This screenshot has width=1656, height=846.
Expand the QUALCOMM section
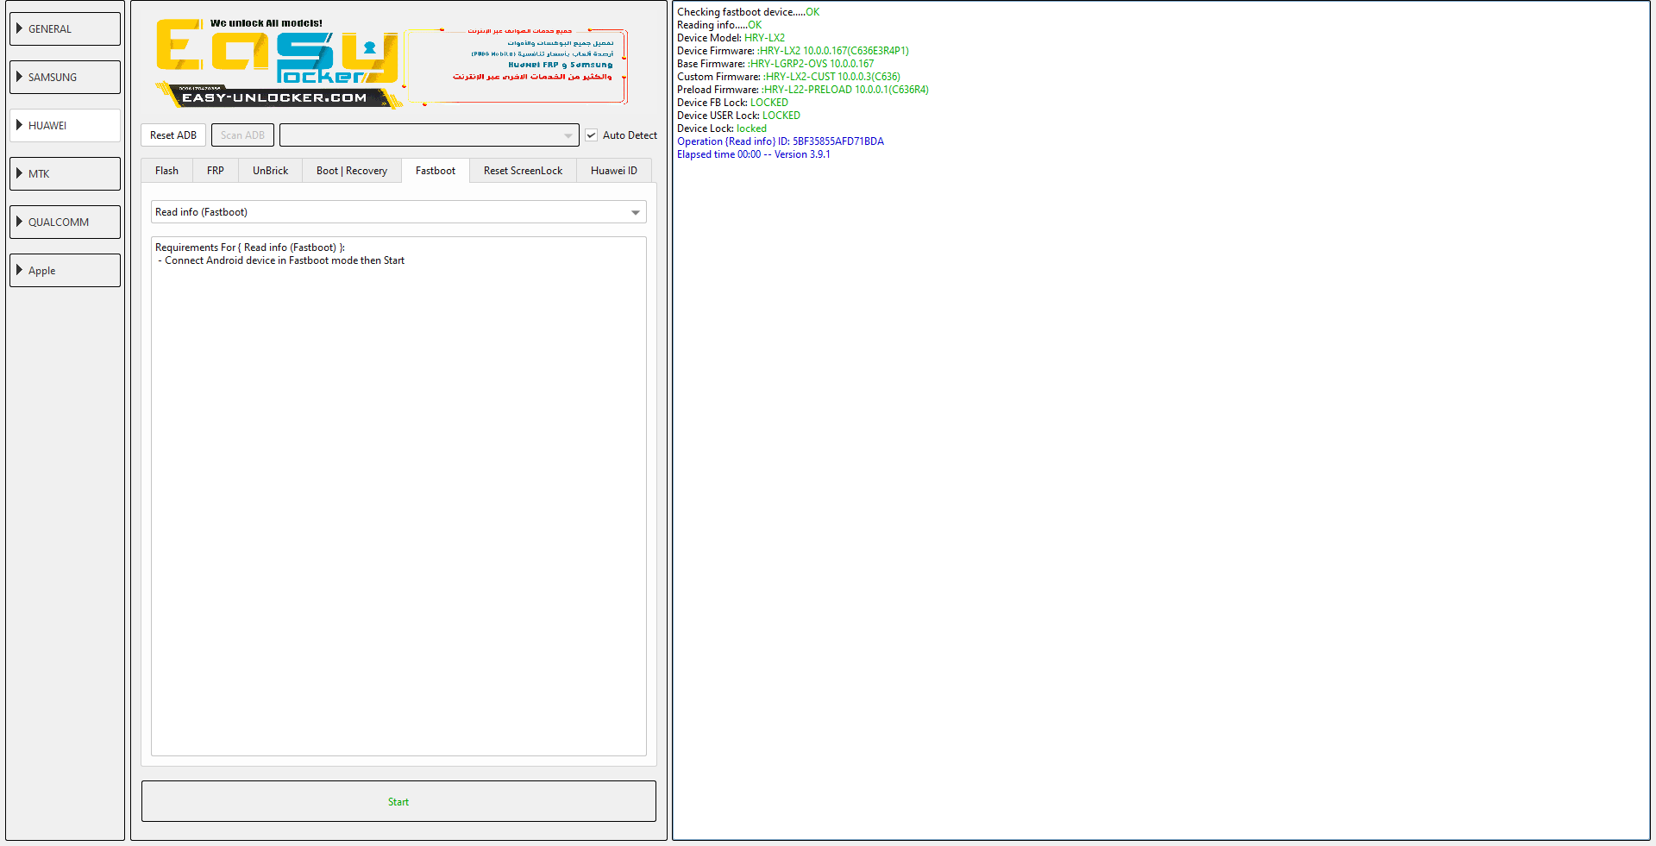click(x=65, y=222)
